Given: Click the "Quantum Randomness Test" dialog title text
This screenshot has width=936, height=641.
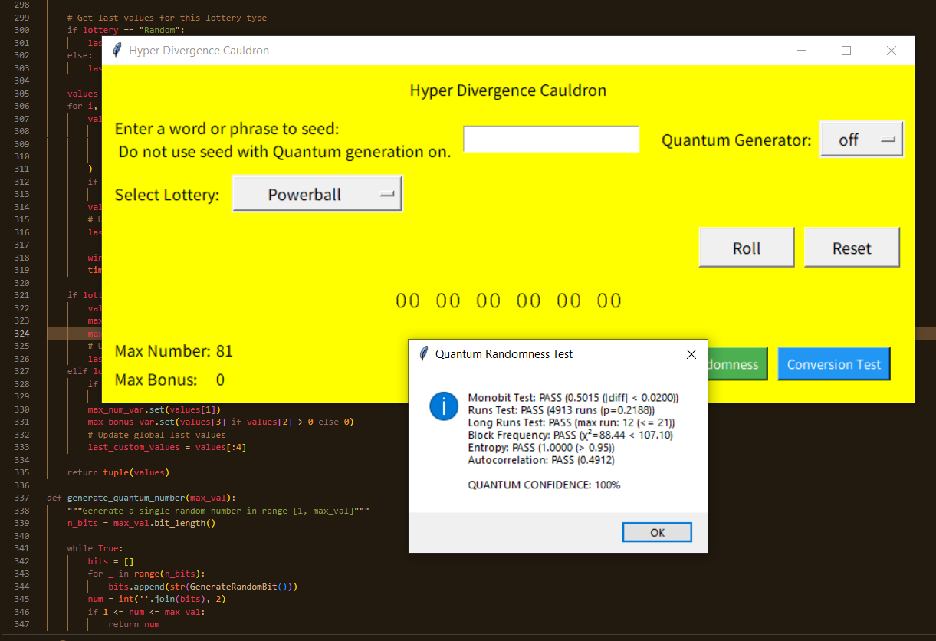Looking at the screenshot, I should tap(504, 354).
